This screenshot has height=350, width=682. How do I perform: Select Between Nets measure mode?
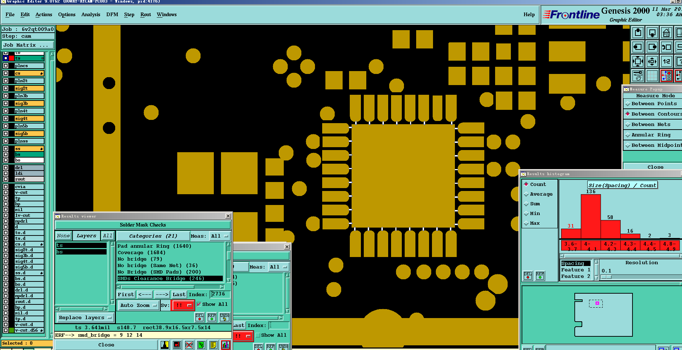[652, 125]
